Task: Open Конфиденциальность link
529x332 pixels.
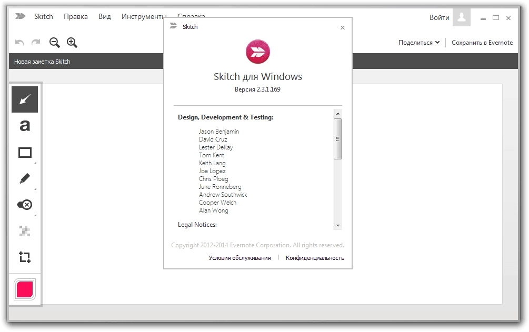Action: [x=315, y=258]
